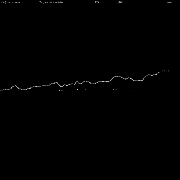The image size is (180, 180).
Task: Click the '(All C' text in header
Action: point(120,2)
